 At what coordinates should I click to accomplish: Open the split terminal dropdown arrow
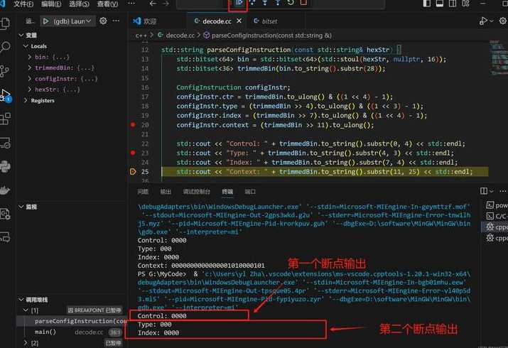(492, 191)
